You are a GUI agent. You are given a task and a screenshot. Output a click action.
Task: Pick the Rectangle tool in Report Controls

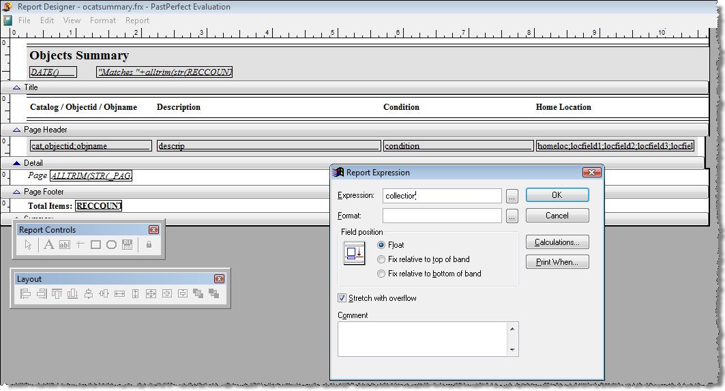[x=95, y=245]
